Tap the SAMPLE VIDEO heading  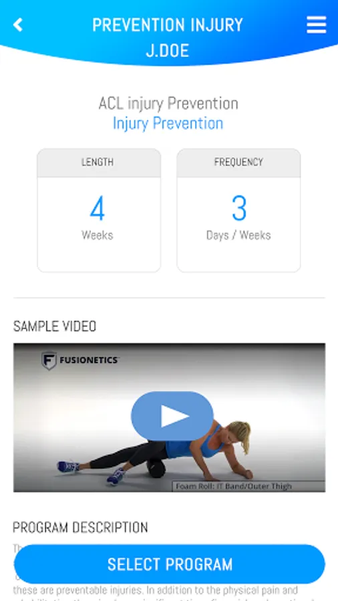tap(55, 327)
